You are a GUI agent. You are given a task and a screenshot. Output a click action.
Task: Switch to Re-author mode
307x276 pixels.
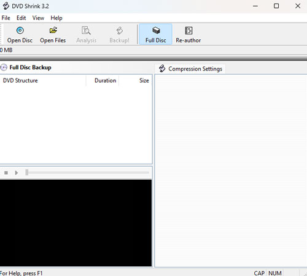188,34
